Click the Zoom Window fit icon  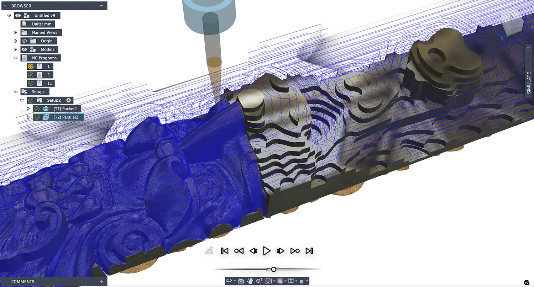[x=268, y=281]
